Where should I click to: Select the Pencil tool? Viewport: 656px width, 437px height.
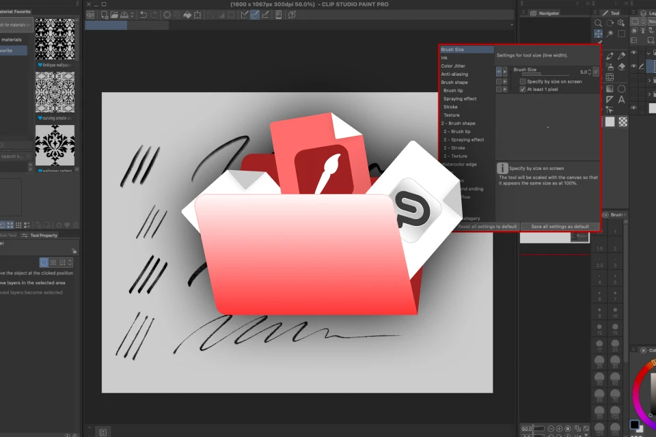622,55
